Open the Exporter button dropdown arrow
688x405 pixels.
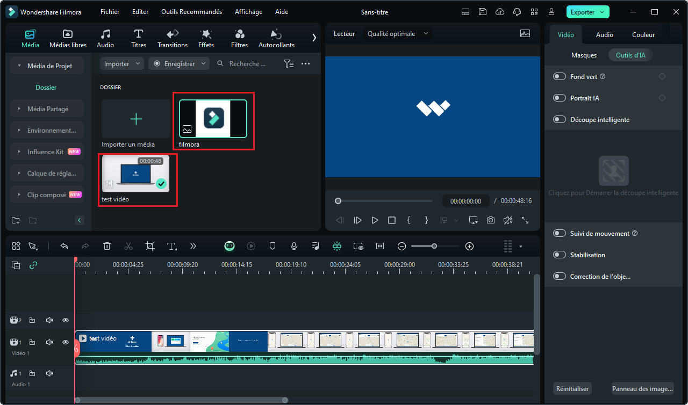pyautogui.click(x=602, y=12)
